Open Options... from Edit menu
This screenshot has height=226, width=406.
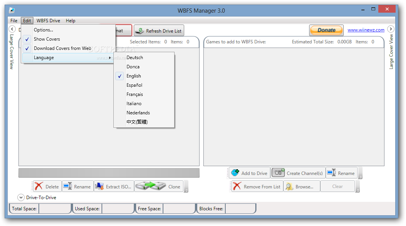(x=68, y=30)
